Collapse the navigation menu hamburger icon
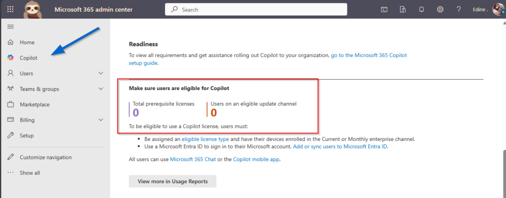 (10, 27)
